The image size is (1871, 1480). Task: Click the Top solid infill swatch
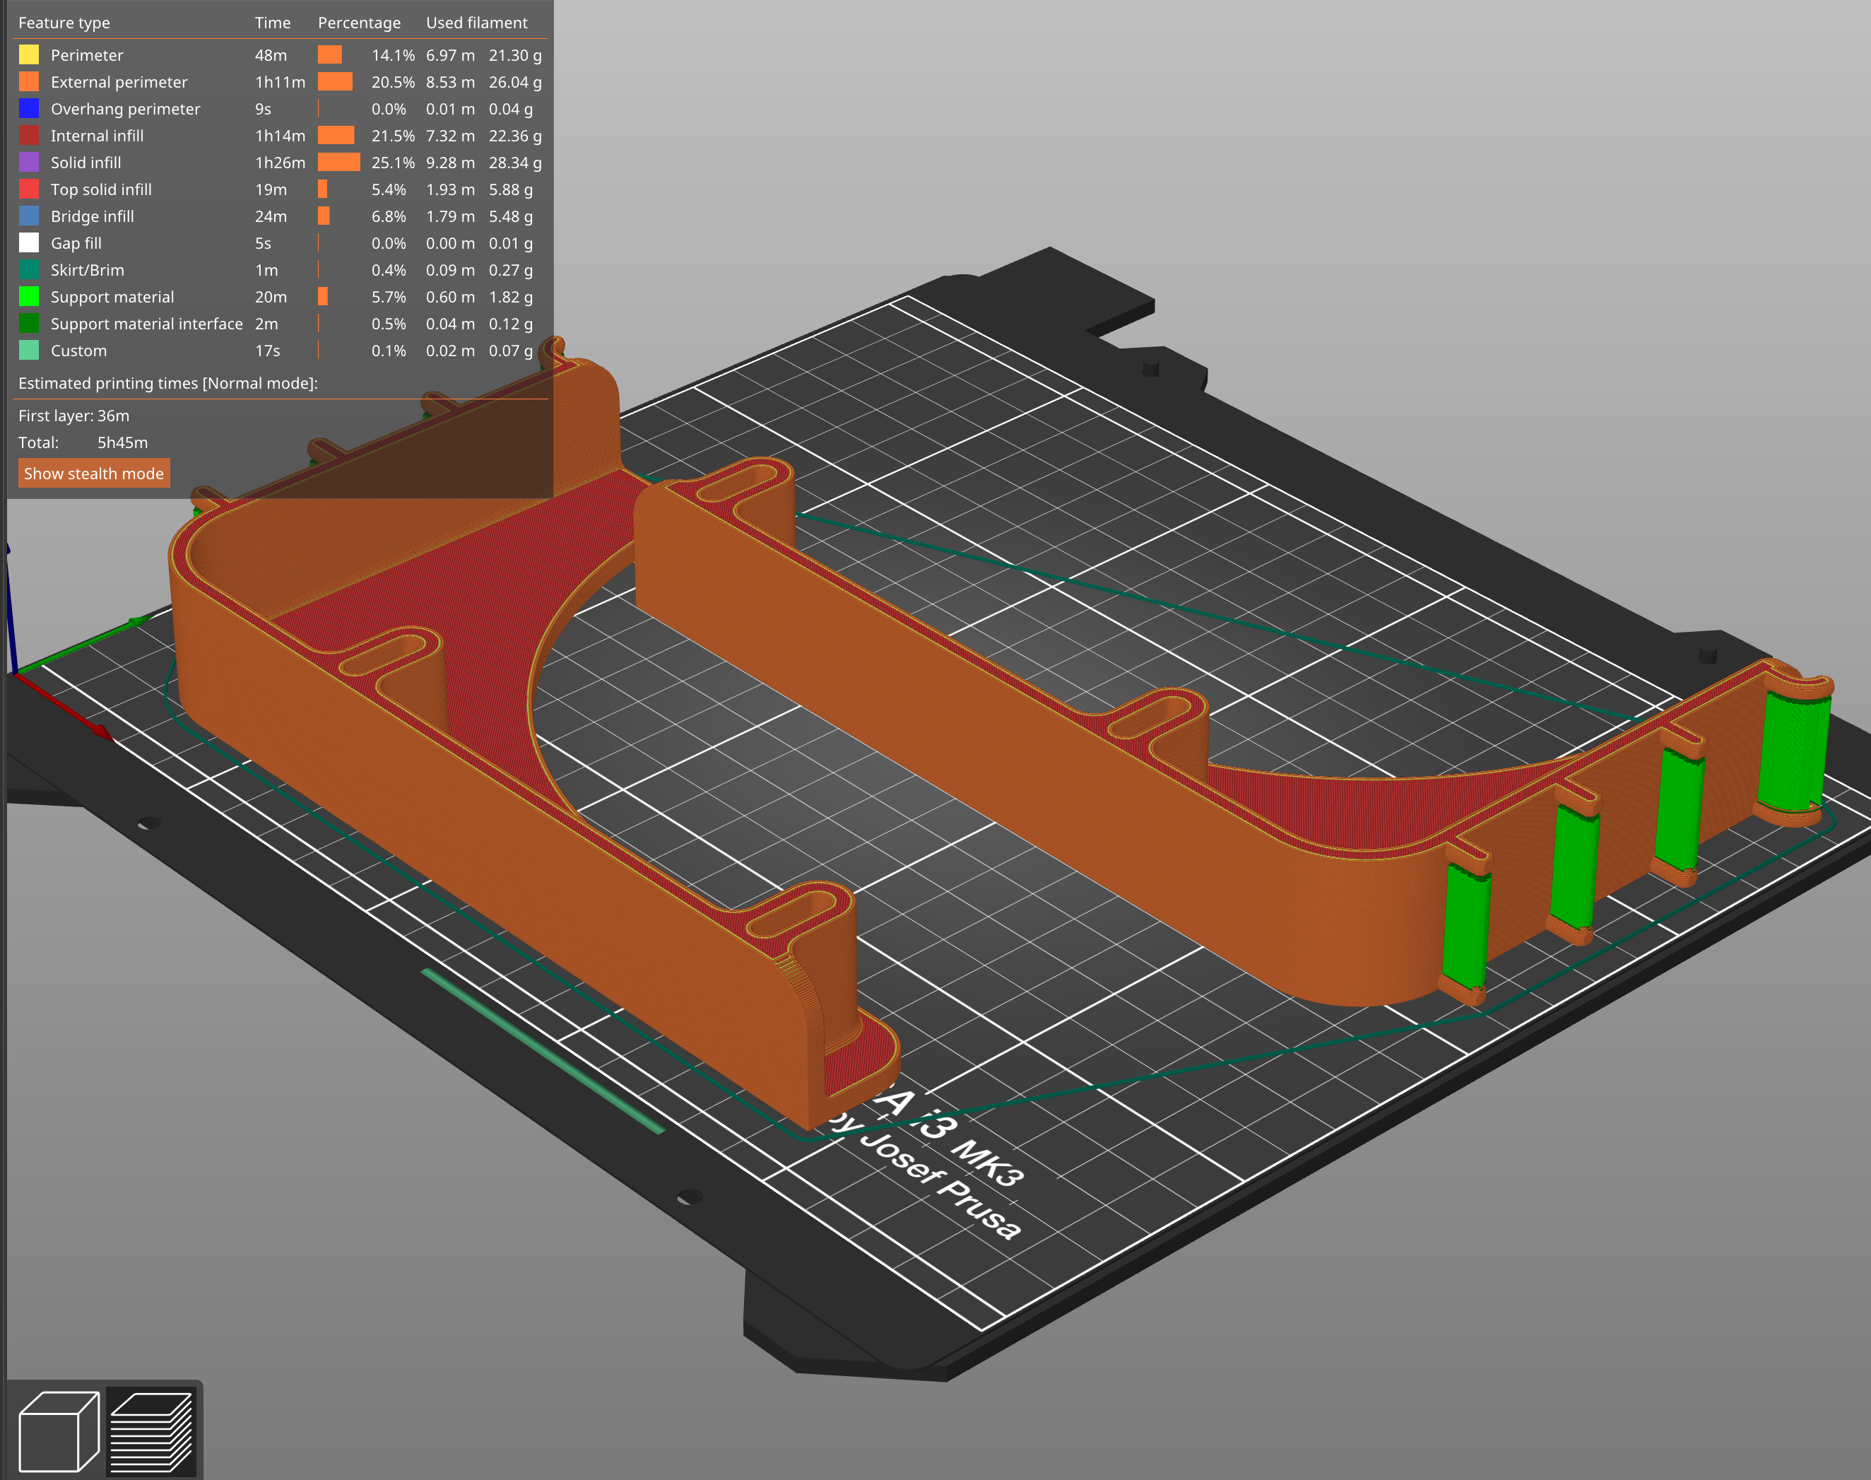[x=28, y=189]
